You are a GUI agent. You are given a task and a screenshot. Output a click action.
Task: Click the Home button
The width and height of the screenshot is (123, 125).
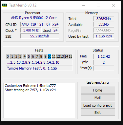[98, 90]
